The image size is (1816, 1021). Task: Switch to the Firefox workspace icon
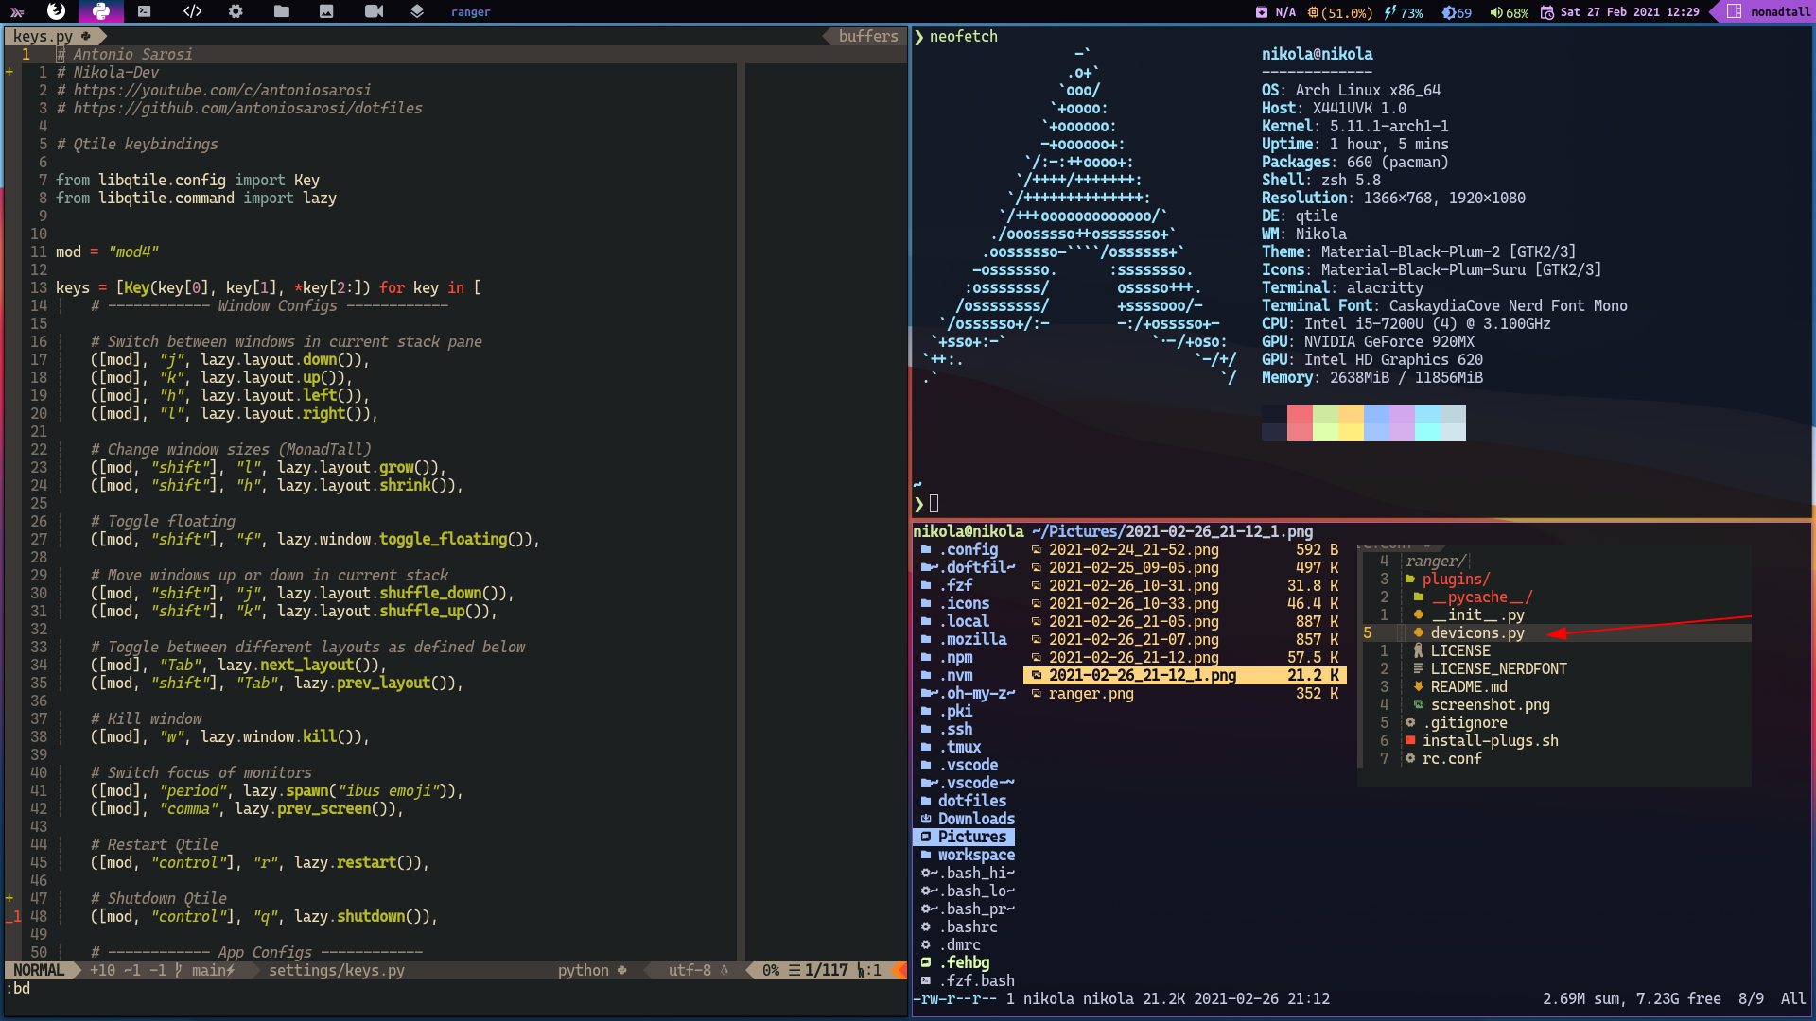coord(57,11)
